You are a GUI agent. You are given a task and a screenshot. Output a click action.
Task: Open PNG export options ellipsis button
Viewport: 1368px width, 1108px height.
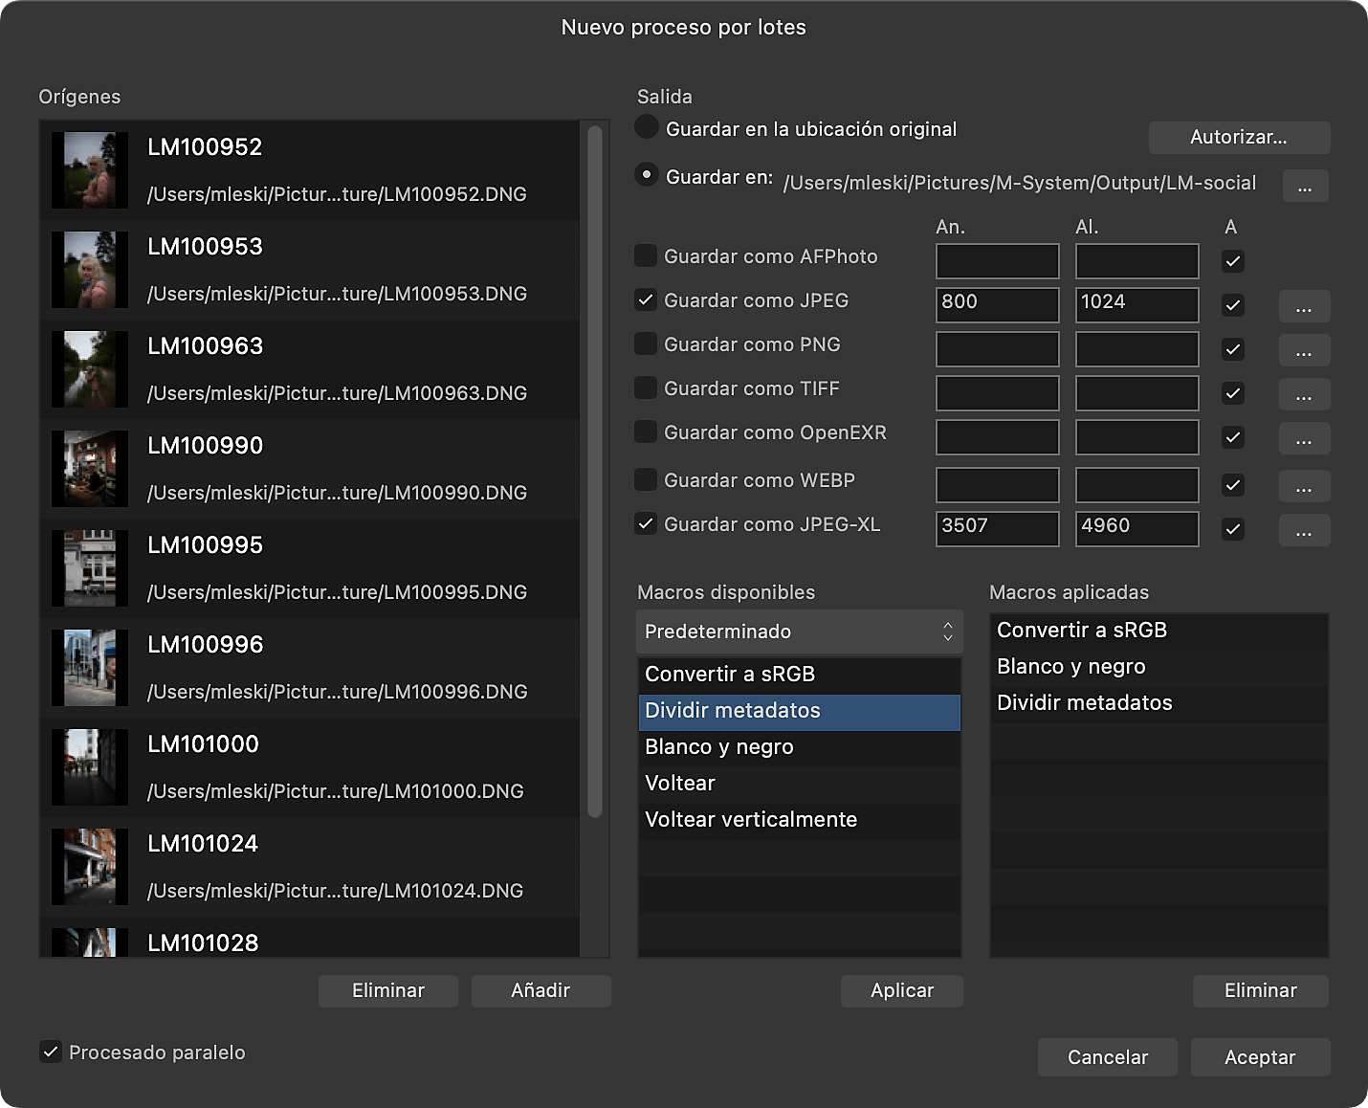(x=1304, y=350)
